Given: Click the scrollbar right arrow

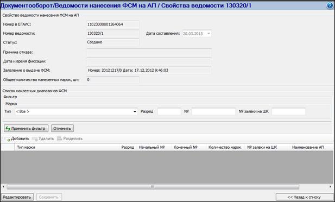Looking at the screenshot, I should [331, 187].
